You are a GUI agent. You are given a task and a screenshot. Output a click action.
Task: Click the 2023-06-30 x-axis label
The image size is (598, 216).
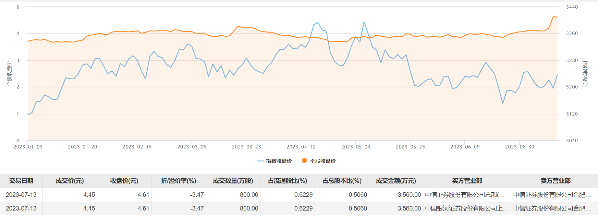tap(520, 147)
